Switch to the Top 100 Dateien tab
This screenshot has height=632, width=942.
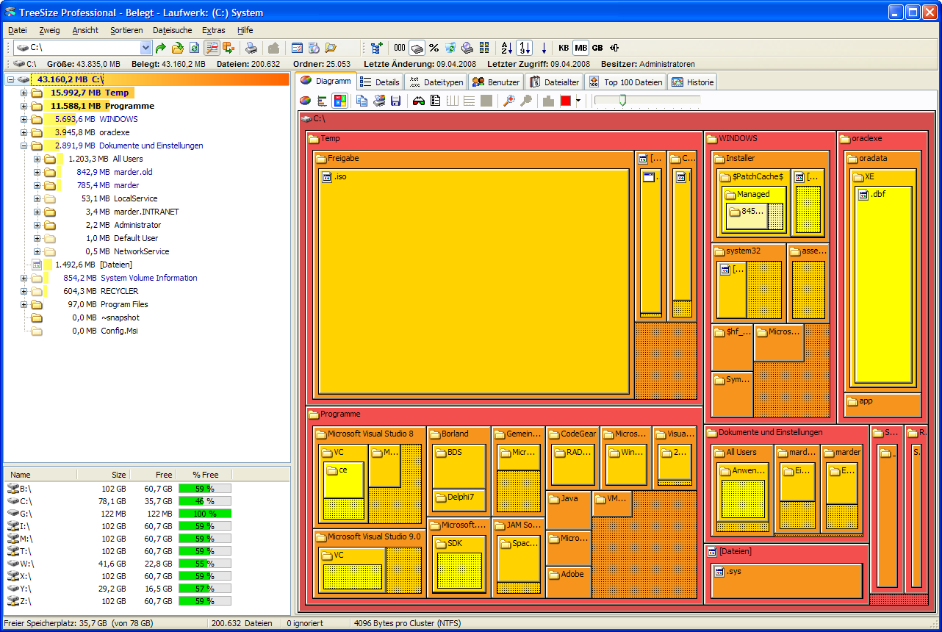pyautogui.click(x=626, y=82)
